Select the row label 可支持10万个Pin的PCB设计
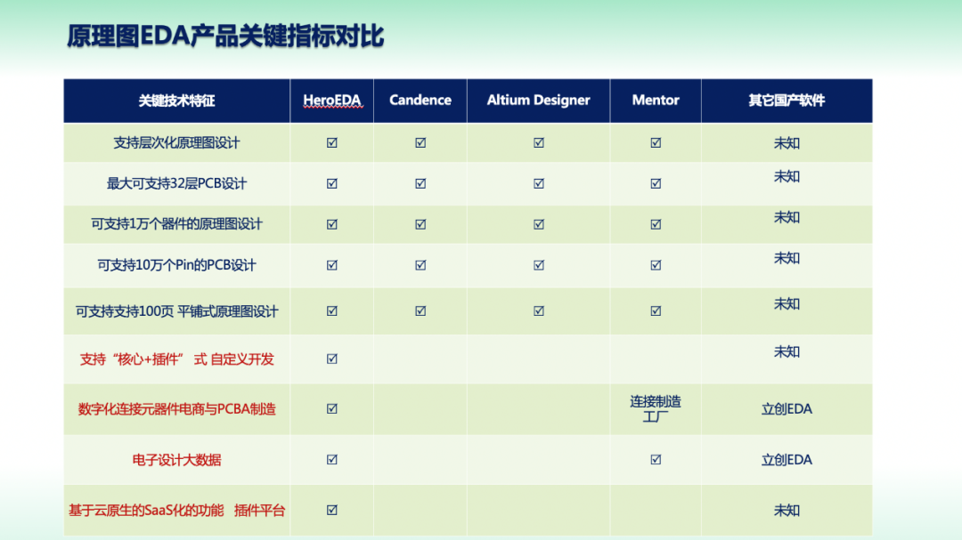This screenshot has width=962, height=540. click(x=176, y=265)
